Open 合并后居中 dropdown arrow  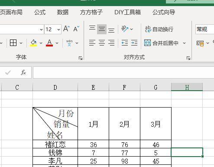pyautogui.click(x=184, y=43)
